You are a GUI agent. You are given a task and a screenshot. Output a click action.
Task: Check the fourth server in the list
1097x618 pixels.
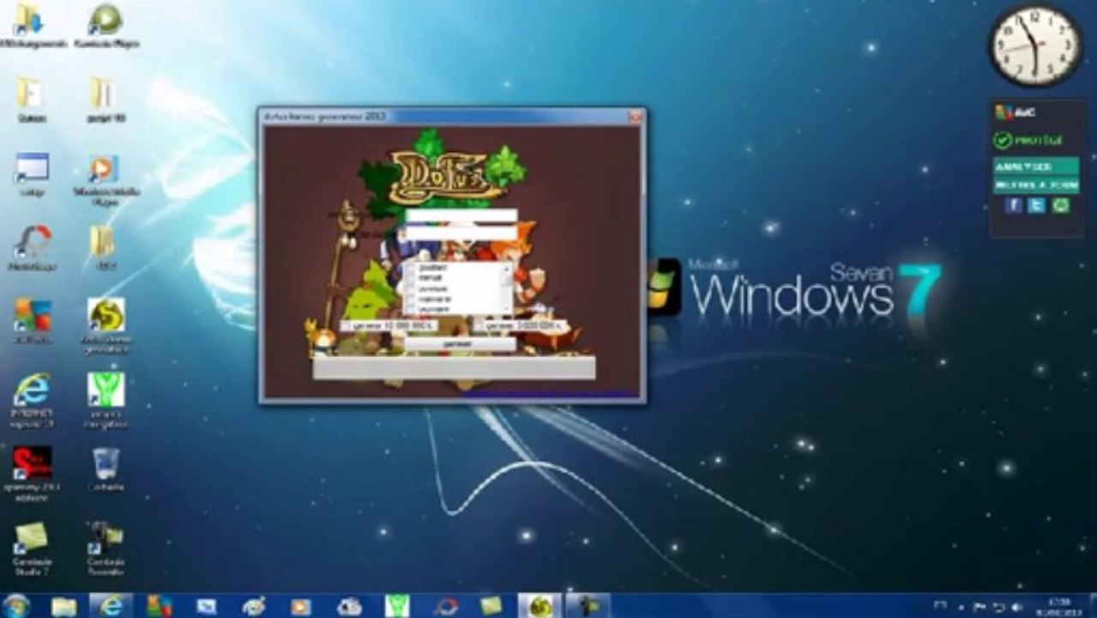pos(410,298)
